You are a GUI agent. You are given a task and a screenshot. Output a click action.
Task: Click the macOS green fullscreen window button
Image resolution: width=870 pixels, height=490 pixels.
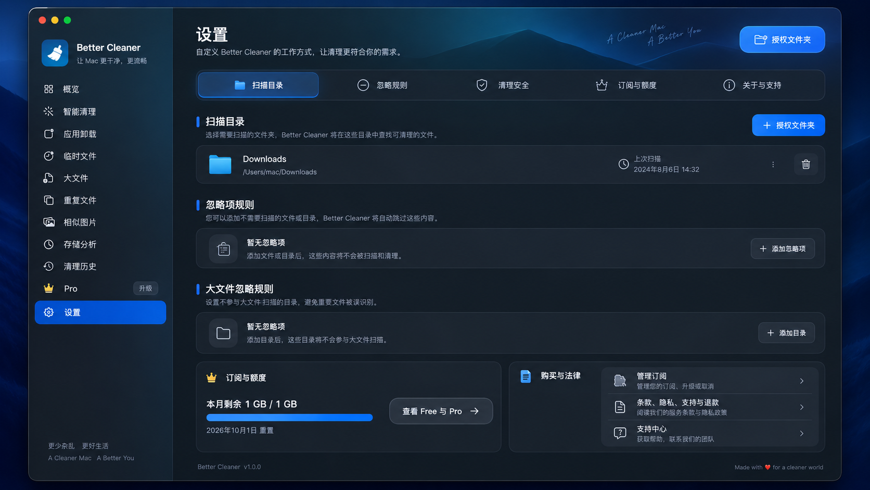click(67, 20)
